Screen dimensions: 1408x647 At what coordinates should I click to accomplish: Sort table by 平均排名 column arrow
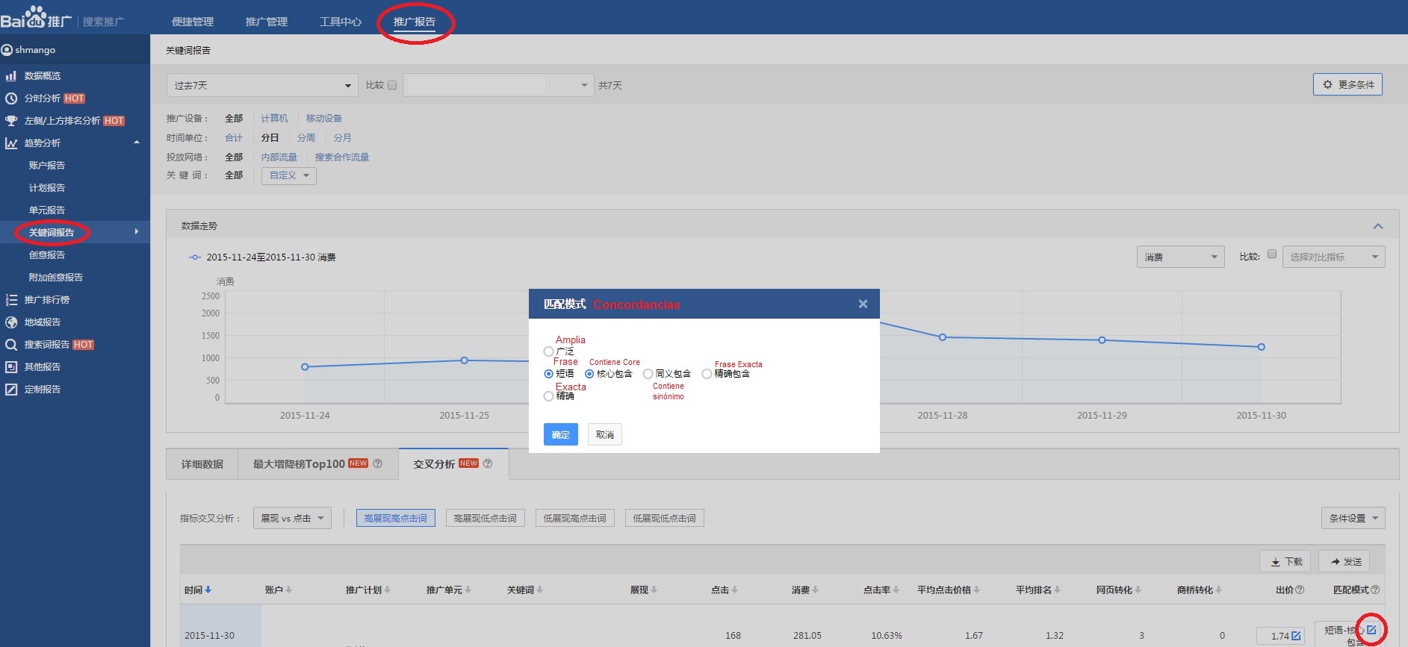(1058, 590)
